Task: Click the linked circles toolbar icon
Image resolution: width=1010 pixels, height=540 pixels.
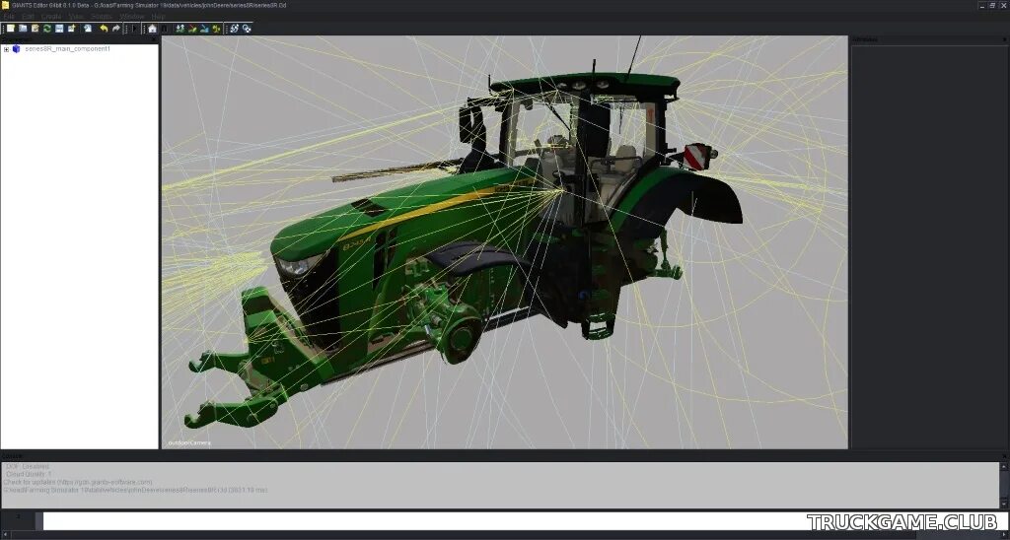Action: point(247,29)
